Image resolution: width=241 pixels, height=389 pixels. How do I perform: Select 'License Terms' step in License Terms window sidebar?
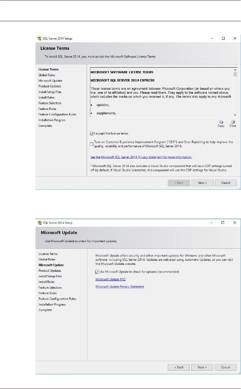[49, 70]
